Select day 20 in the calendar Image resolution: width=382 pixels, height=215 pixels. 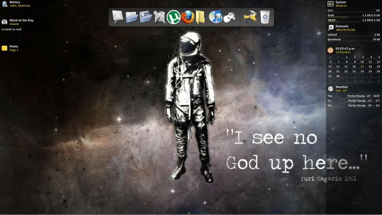pyautogui.click(x=330, y=71)
